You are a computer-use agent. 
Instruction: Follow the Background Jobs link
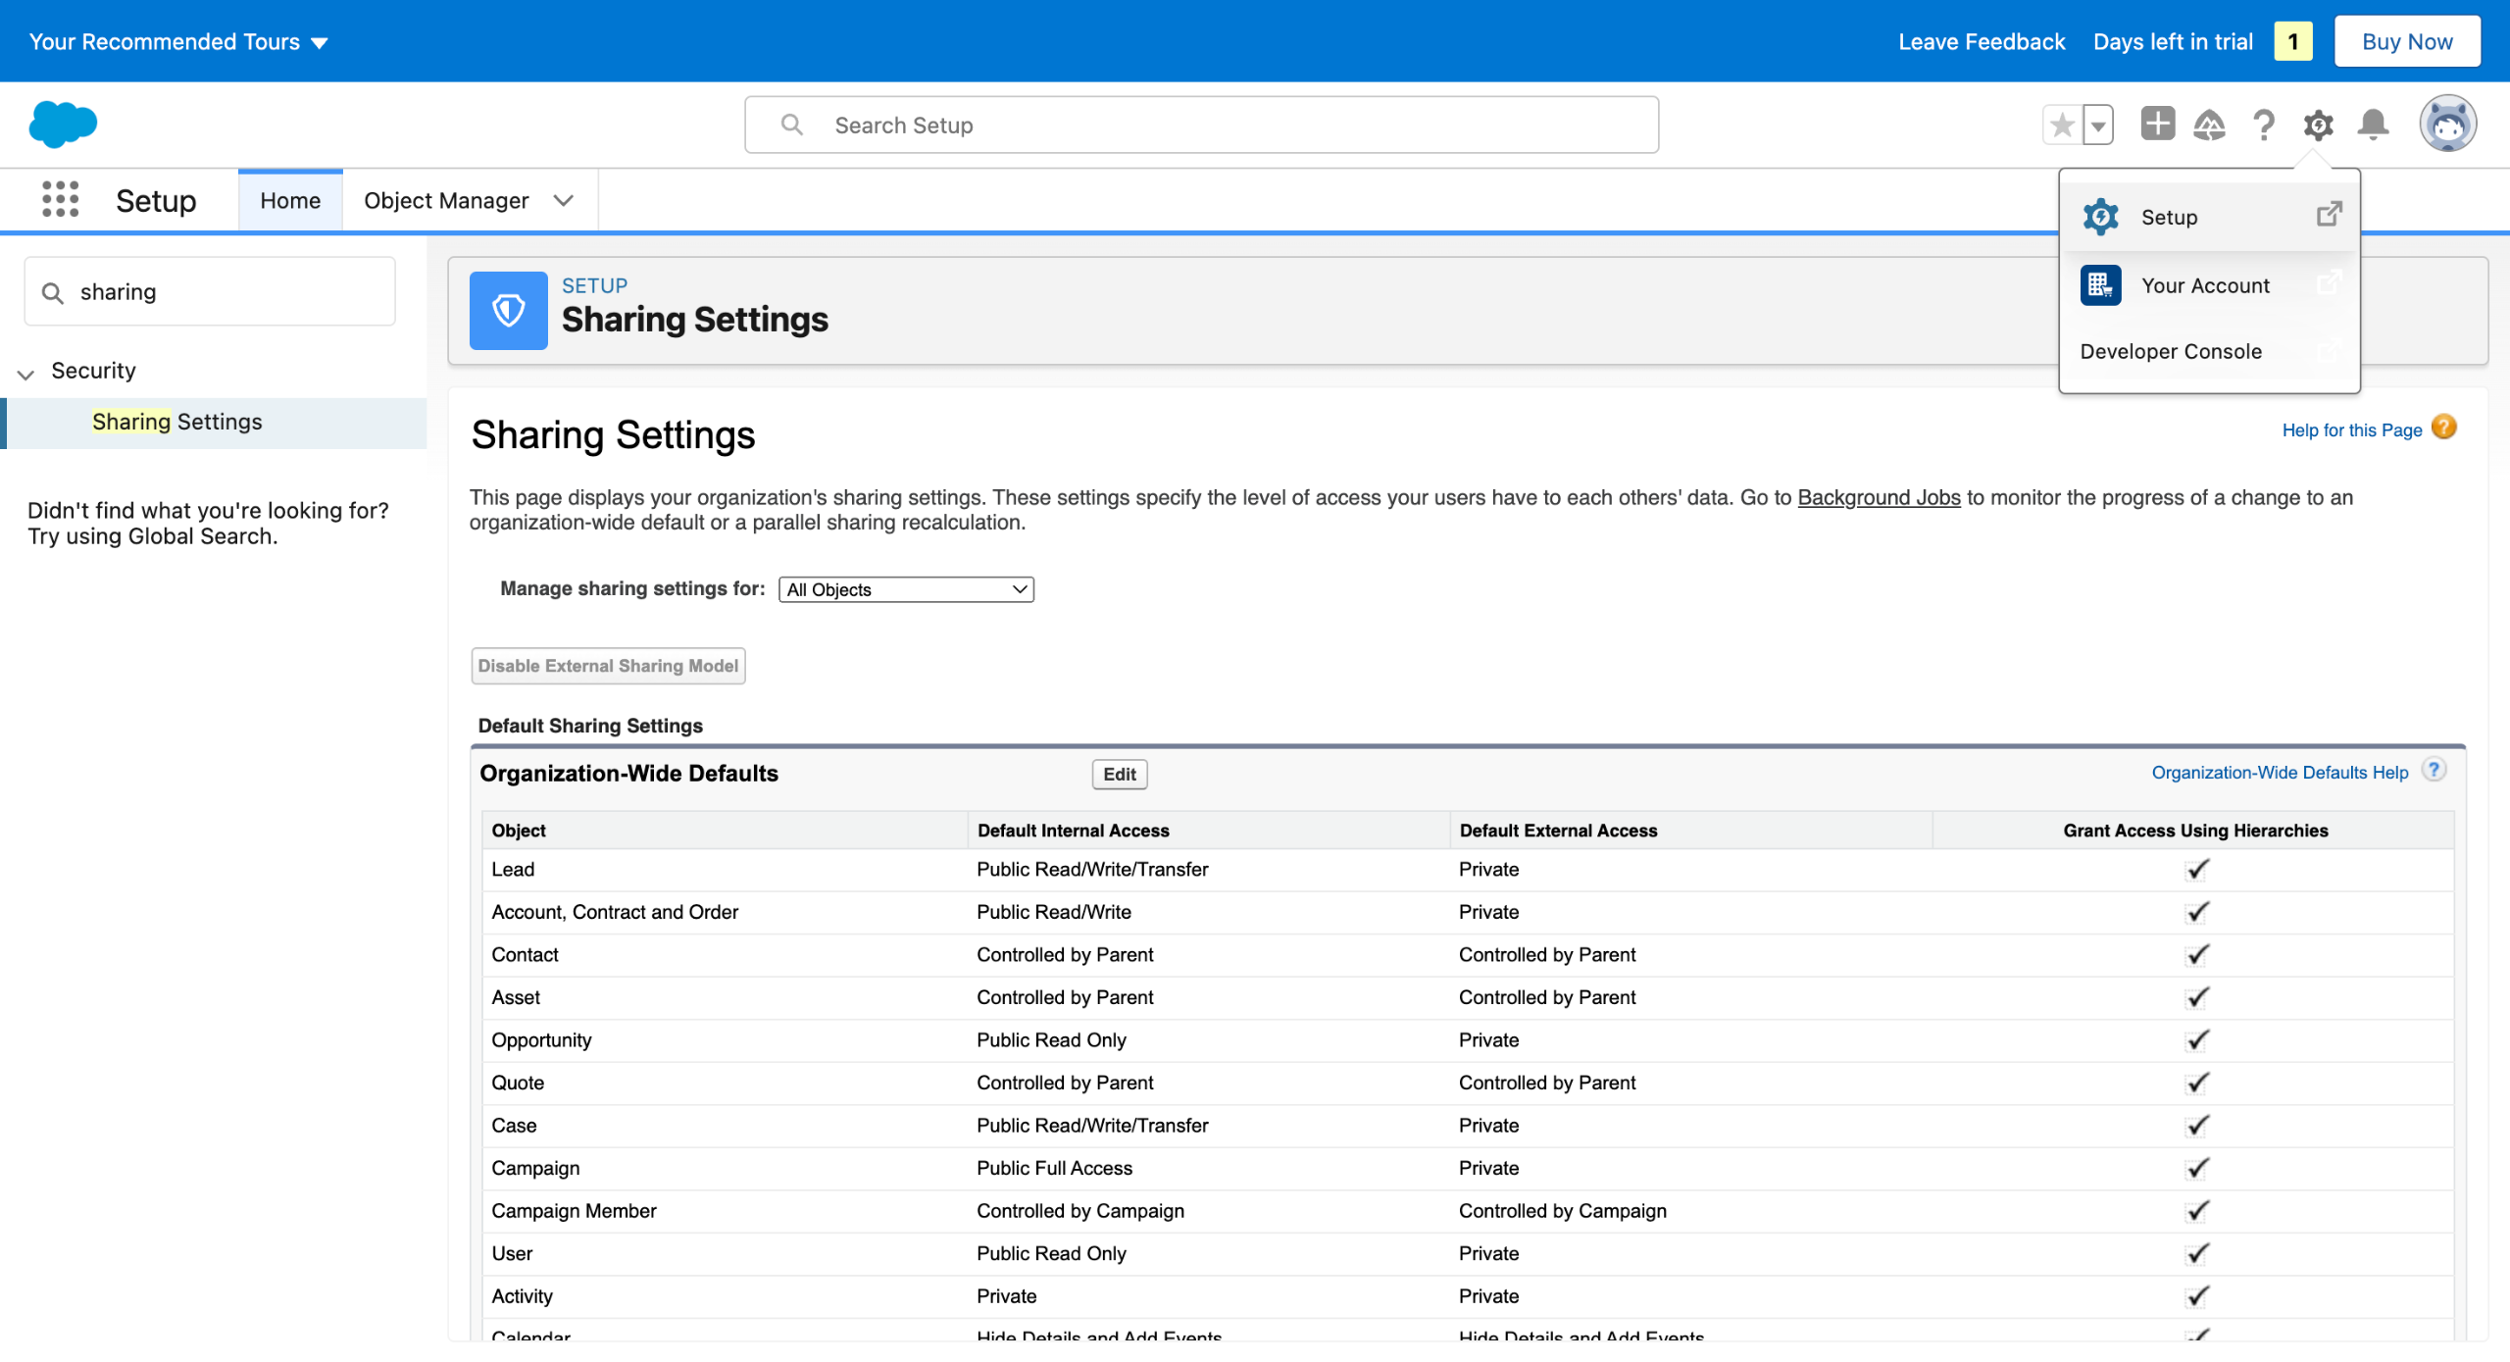click(1879, 497)
